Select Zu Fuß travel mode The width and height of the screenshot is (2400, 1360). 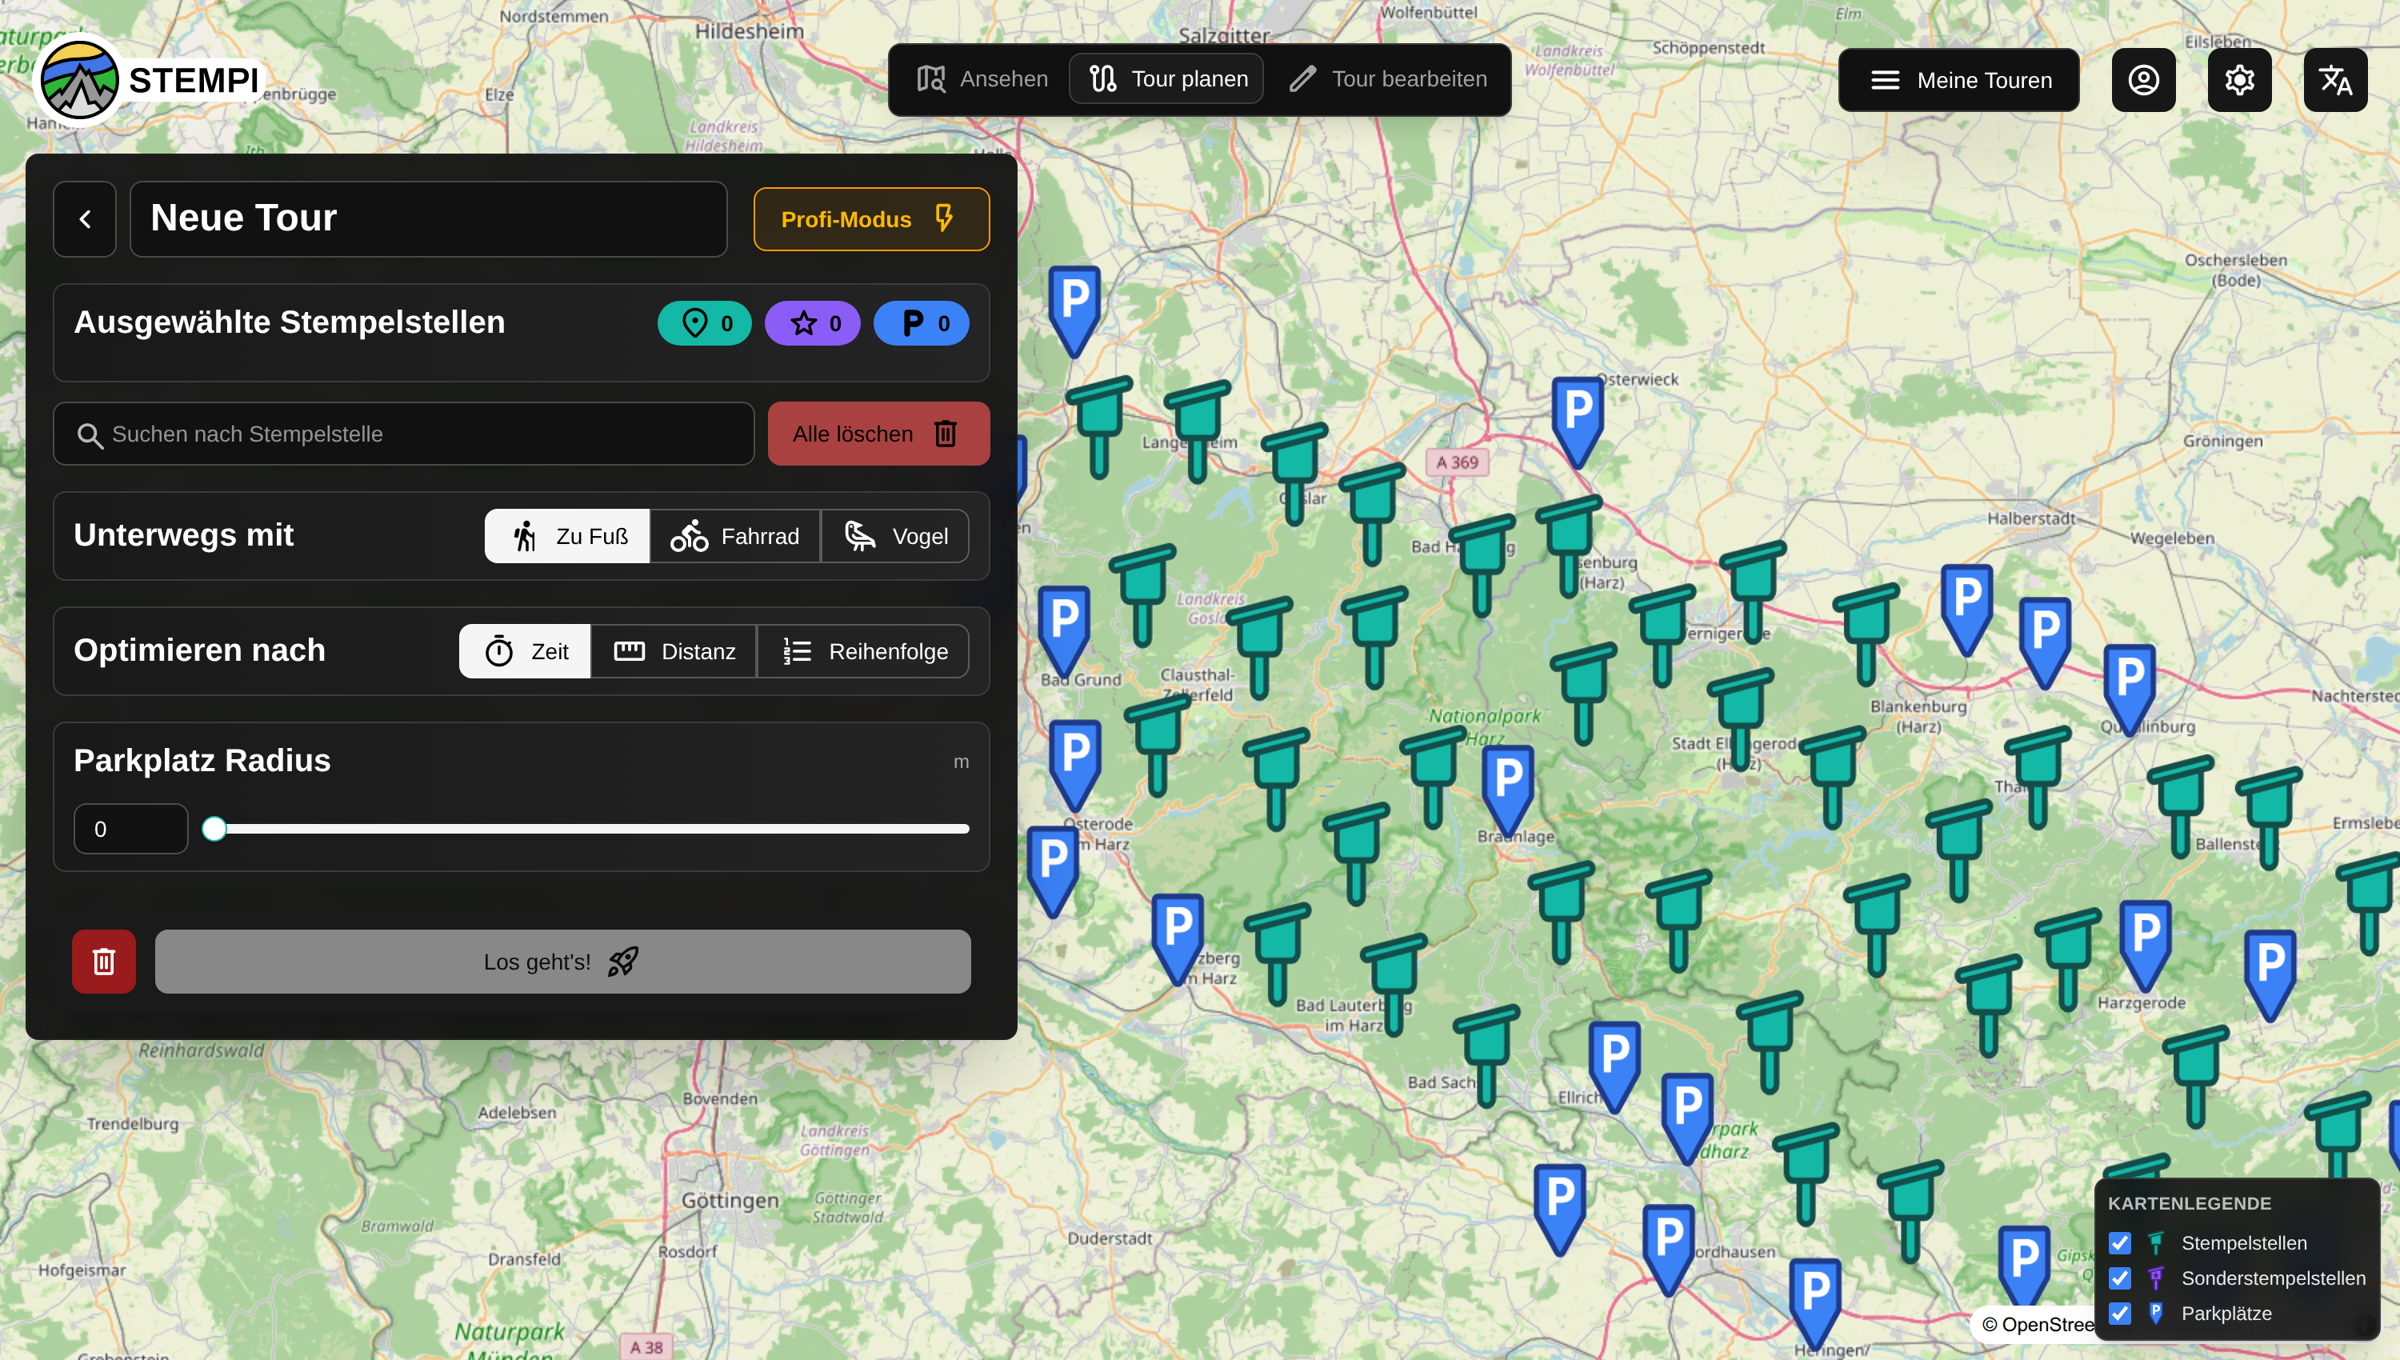pyautogui.click(x=568, y=536)
